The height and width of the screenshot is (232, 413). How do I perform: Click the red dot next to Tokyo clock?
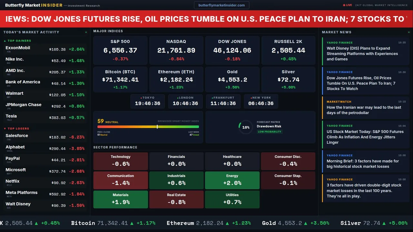(x=141, y=98)
